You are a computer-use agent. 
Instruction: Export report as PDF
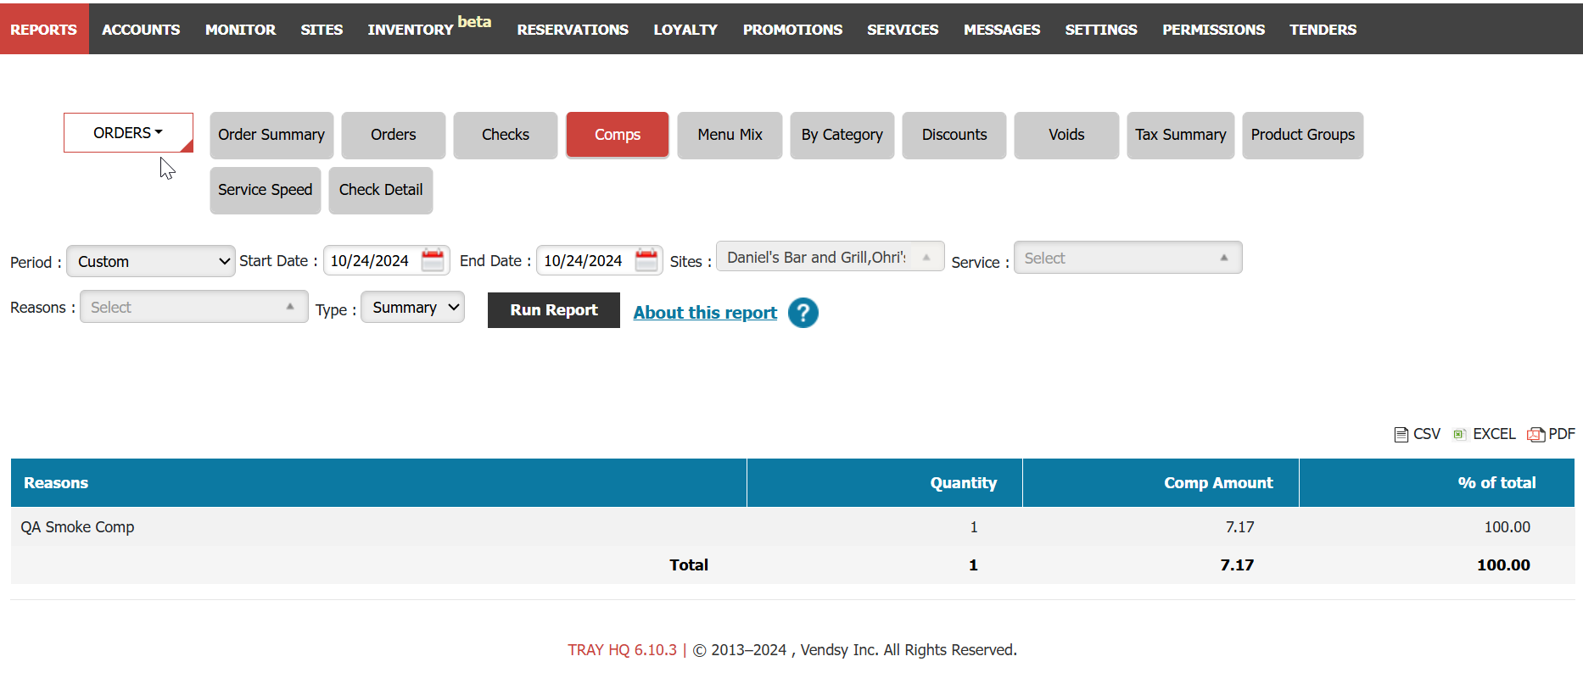click(x=1551, y=434)
